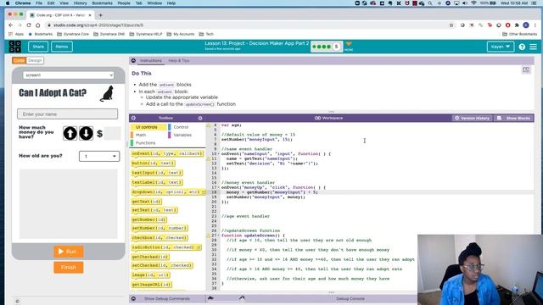Click the cat image in app
This screenshot has height=305, width=543.
point(107,93)
